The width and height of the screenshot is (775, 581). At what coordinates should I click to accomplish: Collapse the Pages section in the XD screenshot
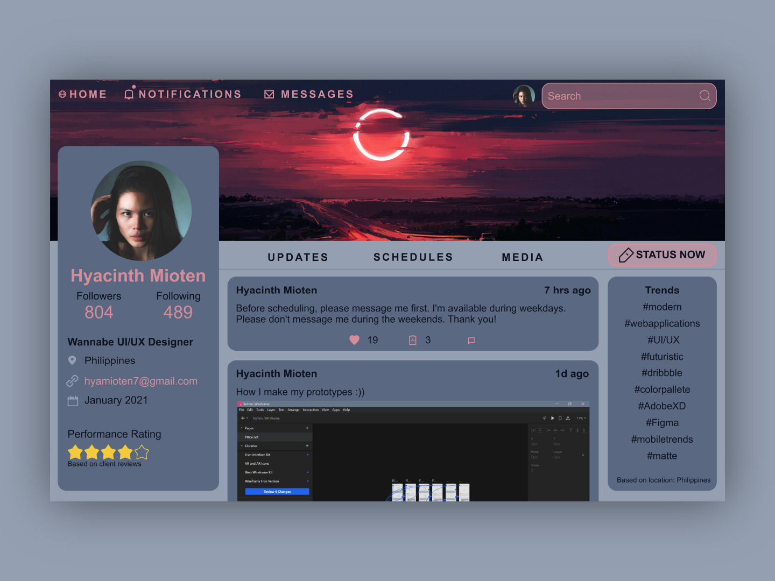pyautogui.click(x=242, y=428)
